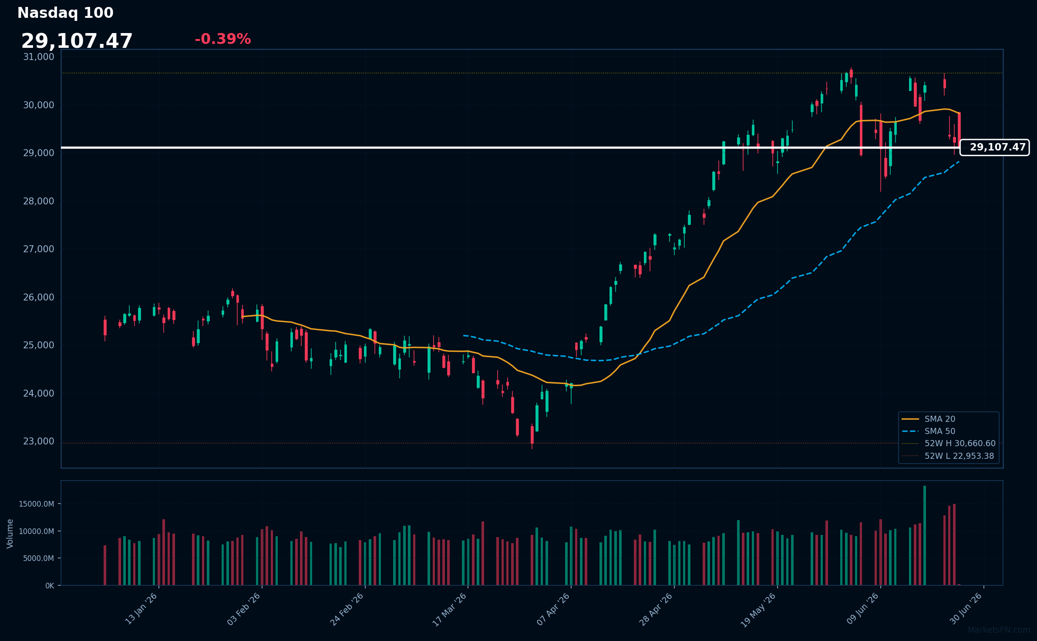The image size is (1037, 641).
Task: Click the 09 Jun '26 date label
Action: pos(862,609)
